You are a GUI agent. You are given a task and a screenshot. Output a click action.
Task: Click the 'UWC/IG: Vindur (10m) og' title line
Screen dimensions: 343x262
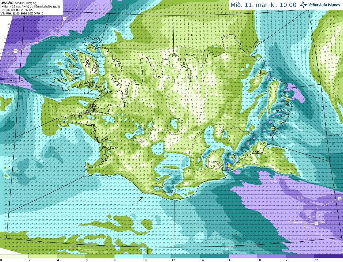pos(18,3)
